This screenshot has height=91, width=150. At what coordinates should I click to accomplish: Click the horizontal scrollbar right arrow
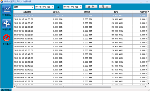[x=145, y=86]
